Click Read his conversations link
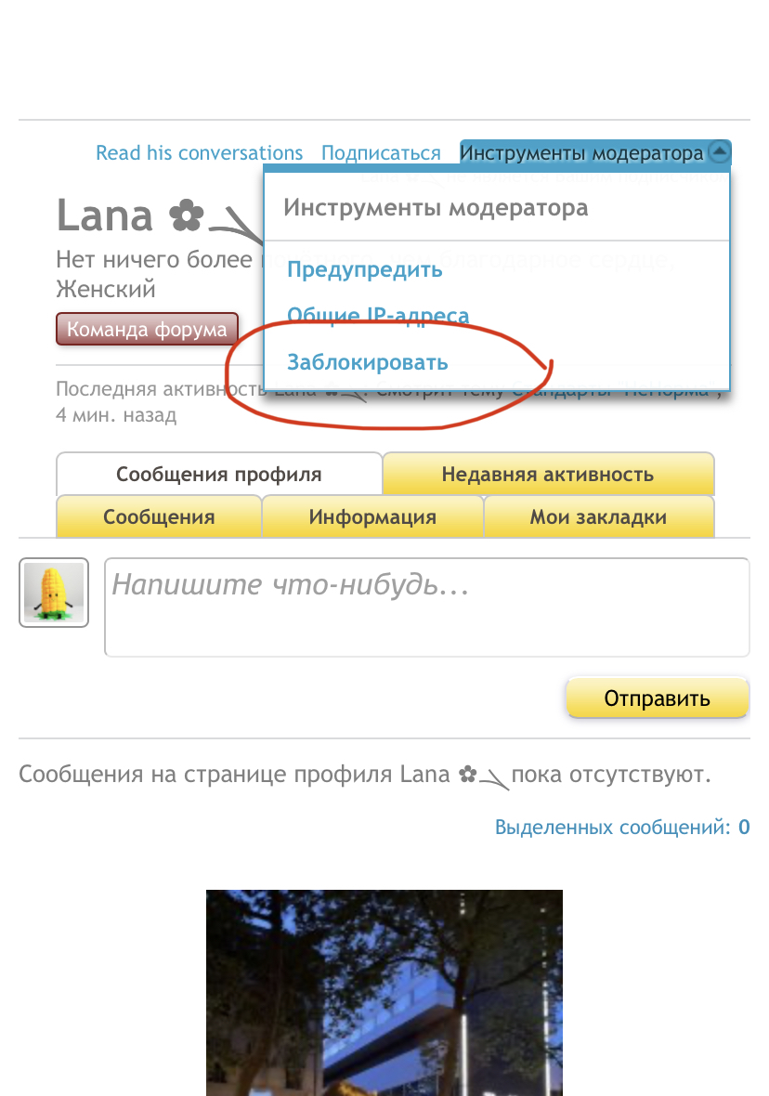This screenshot has height=1096, width=769. 200,153
